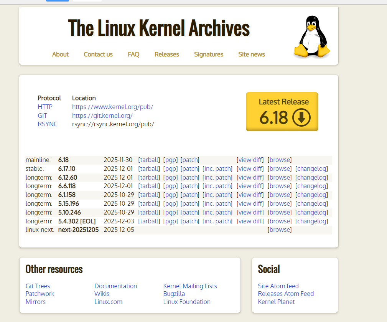Open https://www.kernel.org/pub/ location link

pos(112,107)
